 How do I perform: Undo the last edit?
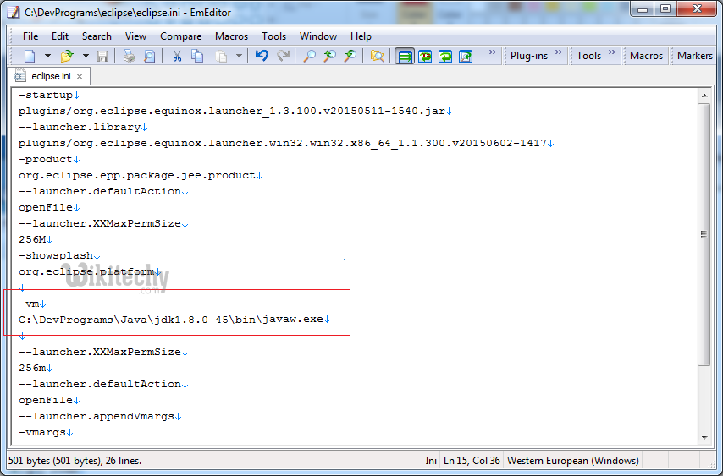tap(262, 56)
